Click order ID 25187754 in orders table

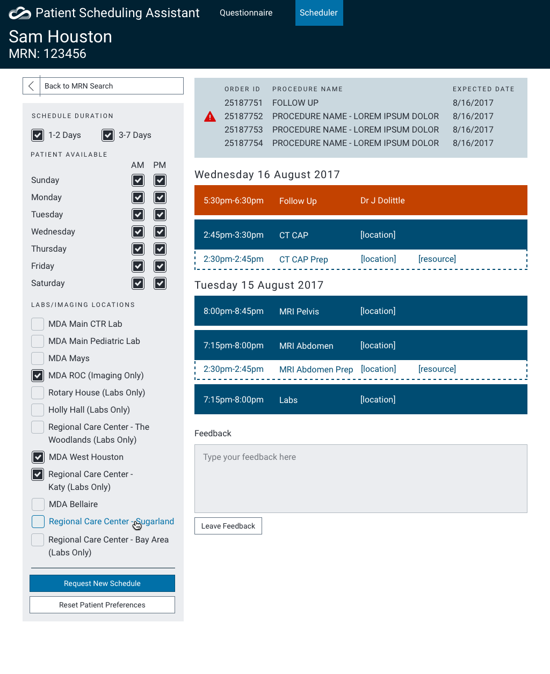244,143
